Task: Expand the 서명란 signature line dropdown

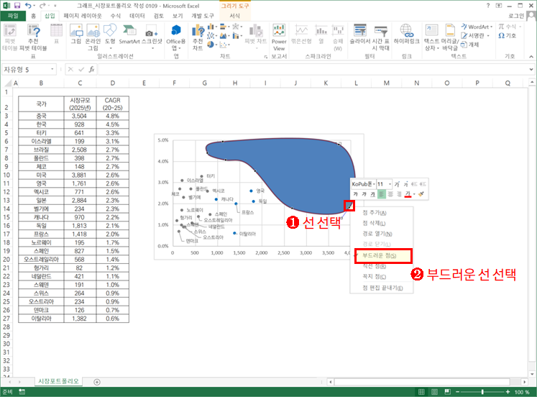Action: pos(488,36)
